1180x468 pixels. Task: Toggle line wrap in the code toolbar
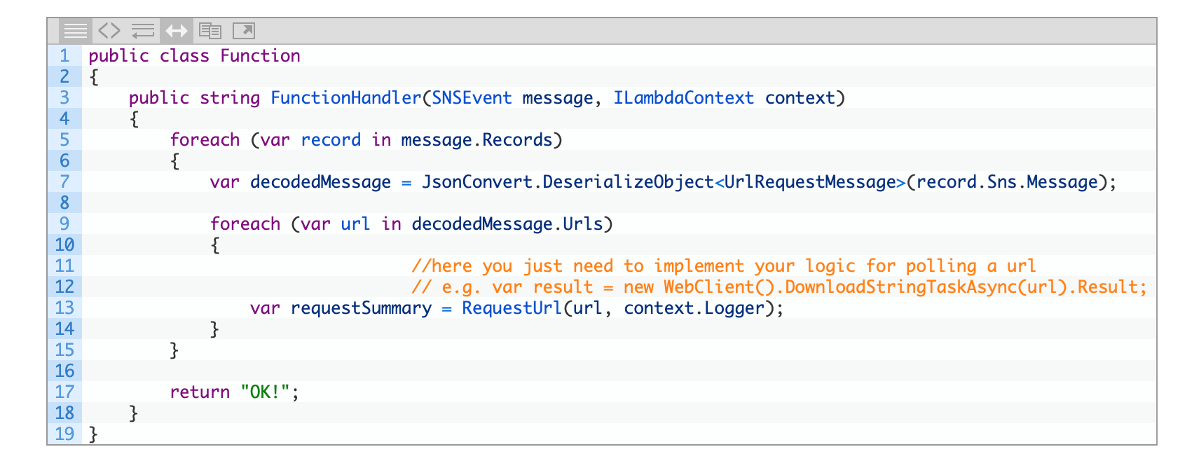142,31
